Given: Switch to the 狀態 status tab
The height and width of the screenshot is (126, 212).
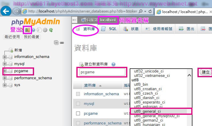Looking at the screenshot, I should point(131,29).
